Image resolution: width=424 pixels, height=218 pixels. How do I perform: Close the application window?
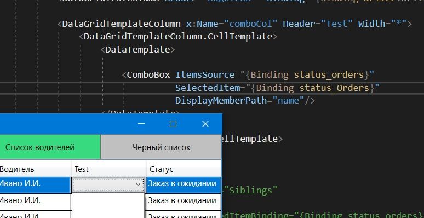205,124
